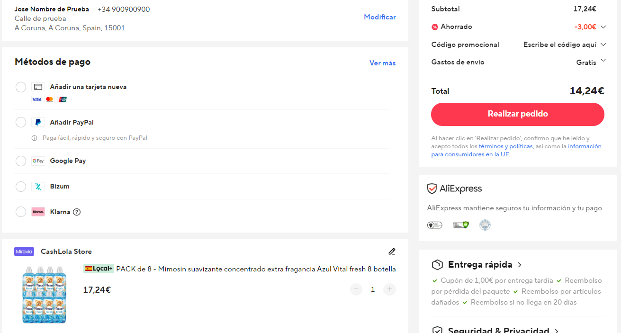Screen dimensions: 621x333
Task: Click Modificar for the shipping address
Action: tap(380, 17)
